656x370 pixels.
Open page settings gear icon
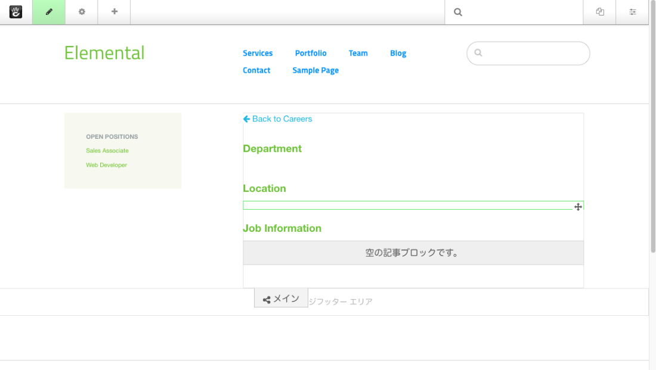pyautogui.click(x=82, y=12)
